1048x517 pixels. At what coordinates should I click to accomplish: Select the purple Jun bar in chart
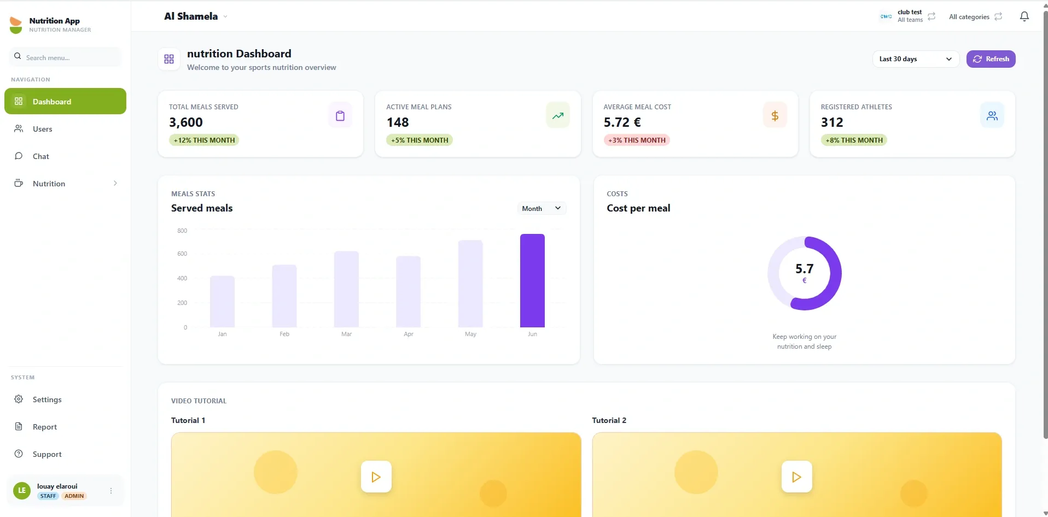tap(532, 280)
